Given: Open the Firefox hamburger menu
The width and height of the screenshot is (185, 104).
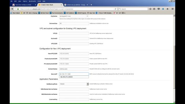Looking at the screenshot, I should tap(173, 9).
